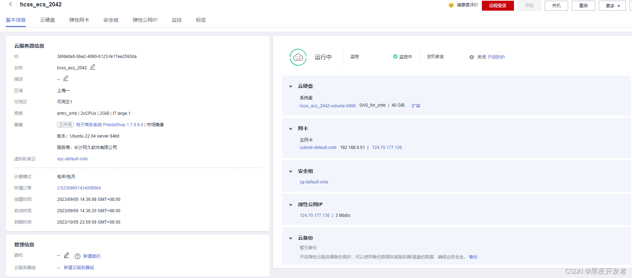632x278 pixels.
Task: Click the running status cloud icon
Action: [x=298, y=57]
